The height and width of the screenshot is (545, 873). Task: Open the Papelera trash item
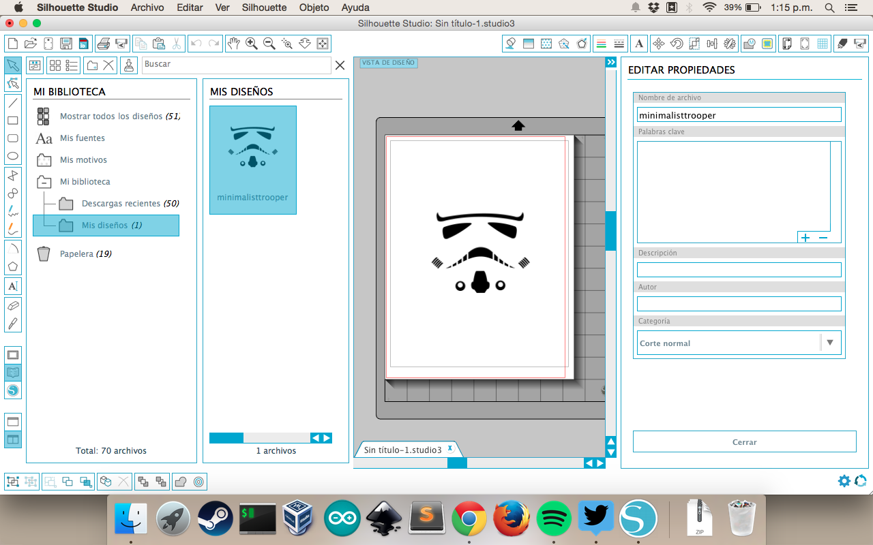pyautogui.click(x=74, y=254)
